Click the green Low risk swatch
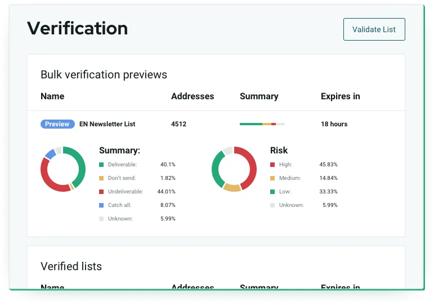This screenshot has width=434, height=304. [272, 192]
